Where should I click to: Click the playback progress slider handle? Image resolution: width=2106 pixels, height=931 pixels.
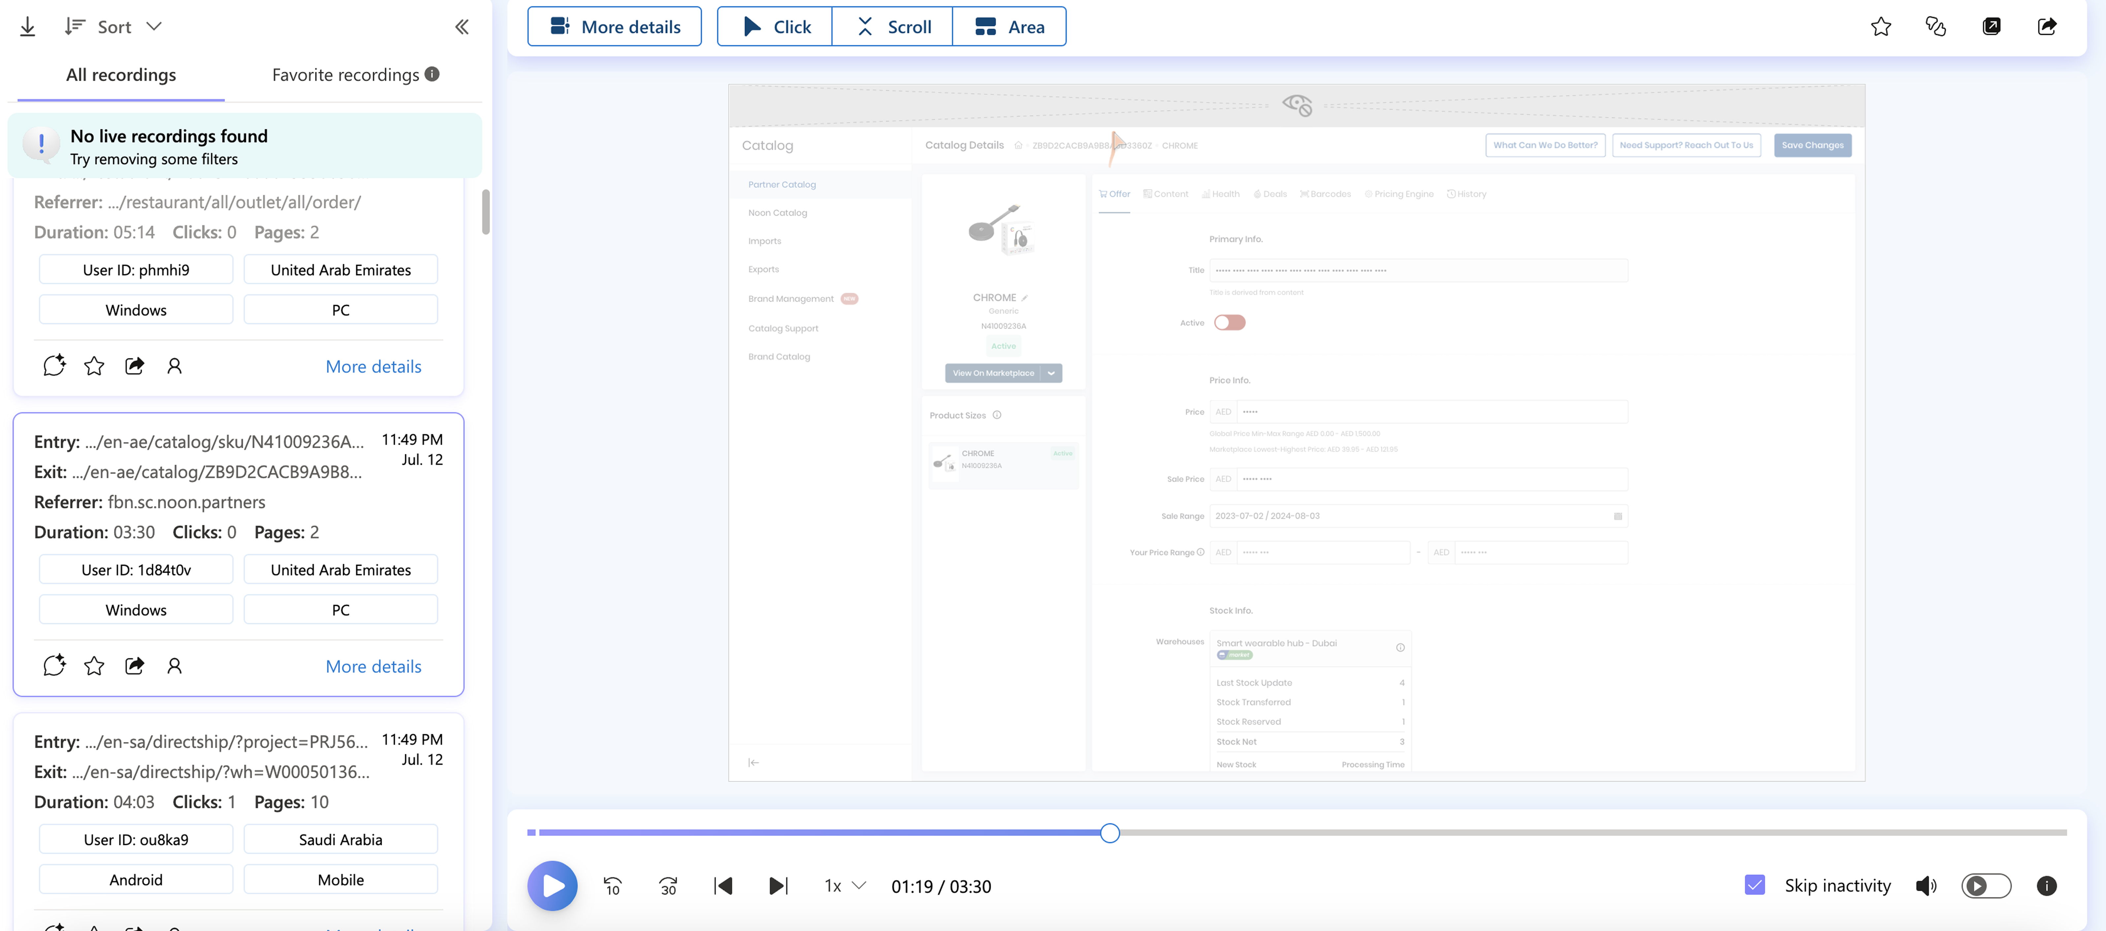point(1109,833)
